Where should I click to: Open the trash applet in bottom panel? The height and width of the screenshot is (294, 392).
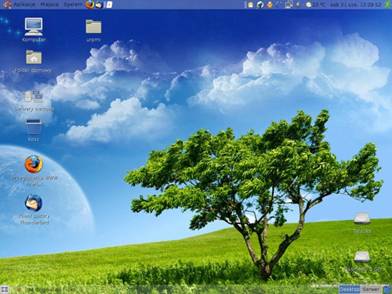point(387,289)
